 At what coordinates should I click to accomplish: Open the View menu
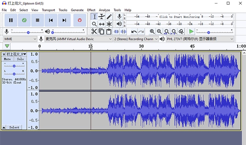pyautogui.click(x=35, y=10)
